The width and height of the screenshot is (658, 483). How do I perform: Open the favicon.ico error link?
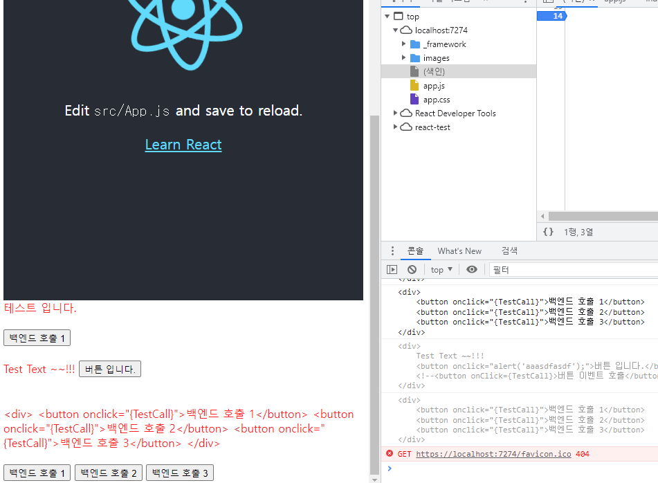[x=493, y=454]
